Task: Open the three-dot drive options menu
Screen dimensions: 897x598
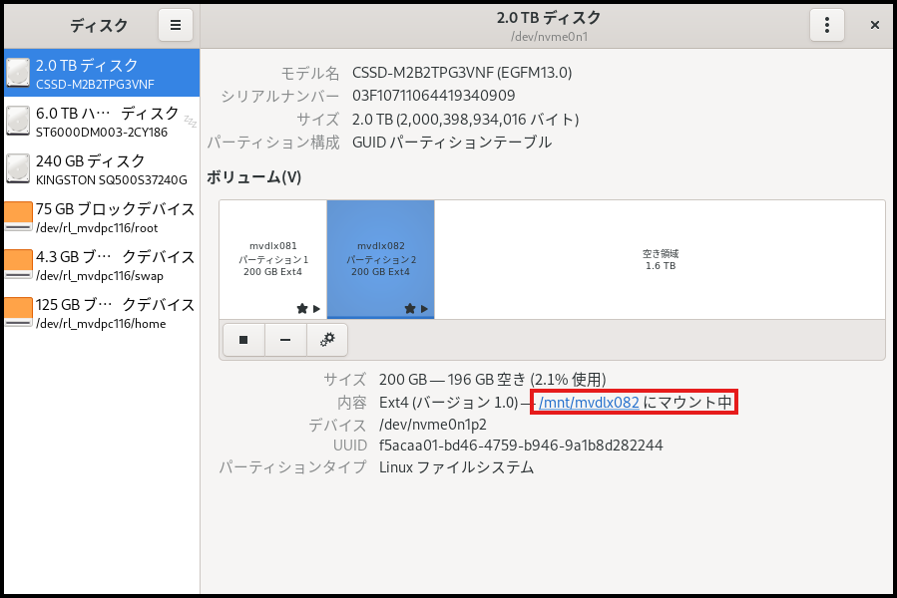Action: (827, 25)
